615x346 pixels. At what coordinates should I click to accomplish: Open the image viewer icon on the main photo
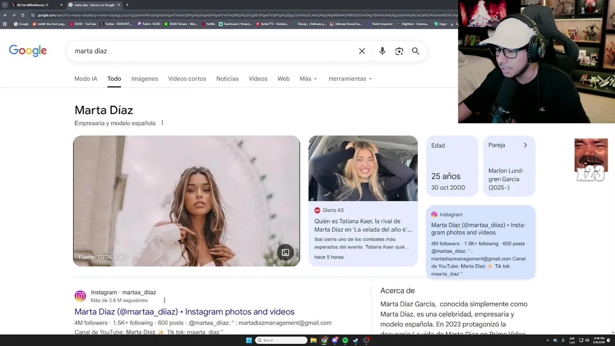pos(285,252)
